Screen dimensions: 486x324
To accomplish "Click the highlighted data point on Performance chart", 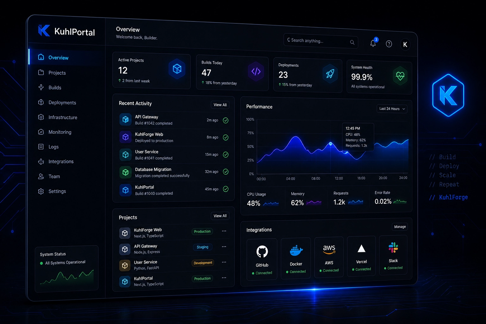I will [x=331, y=144].
